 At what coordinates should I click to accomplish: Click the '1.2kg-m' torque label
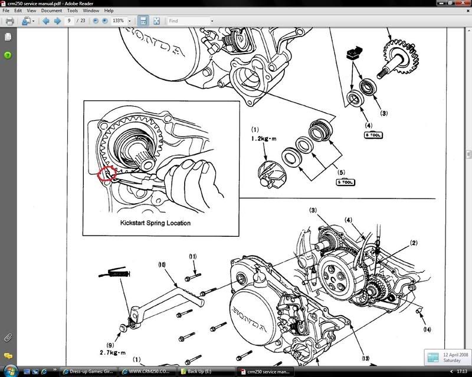(x=264, y=139)
